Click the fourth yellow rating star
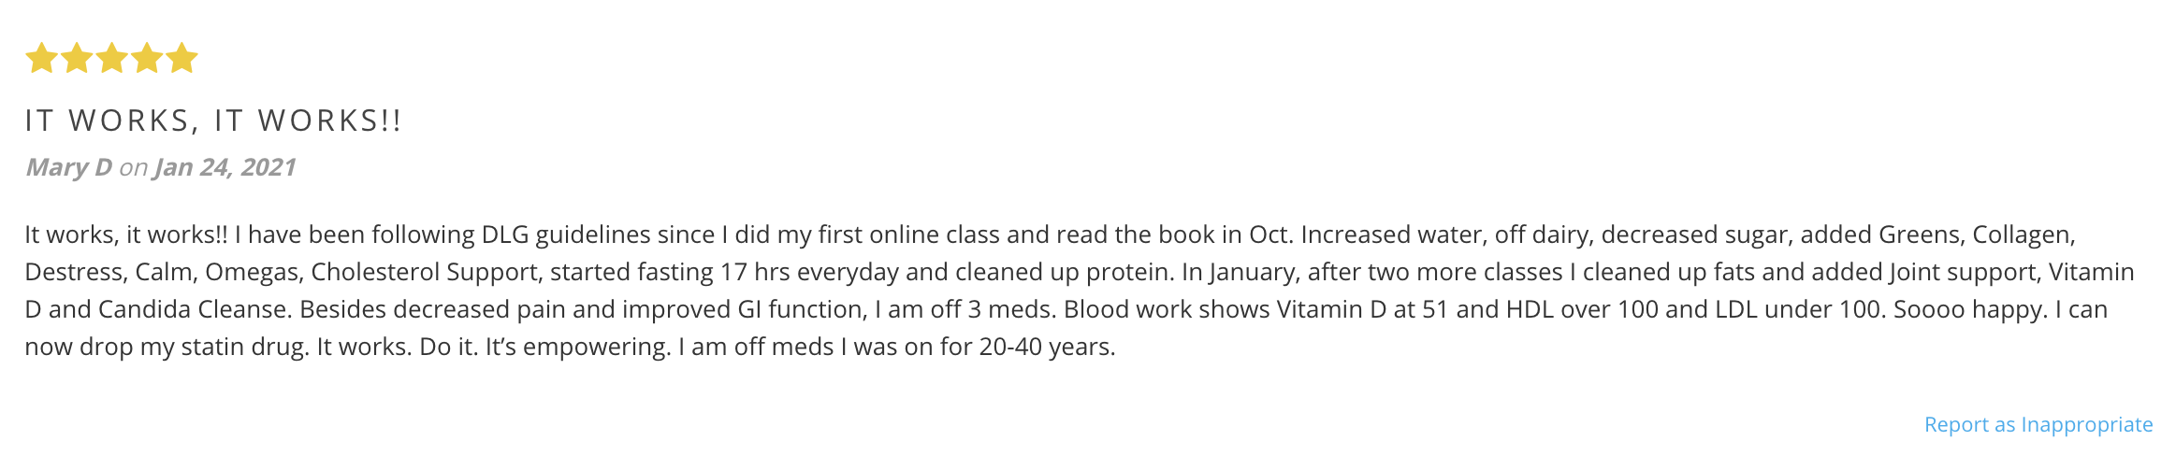This screenshot has height=469, width=2176. point(147,58)
